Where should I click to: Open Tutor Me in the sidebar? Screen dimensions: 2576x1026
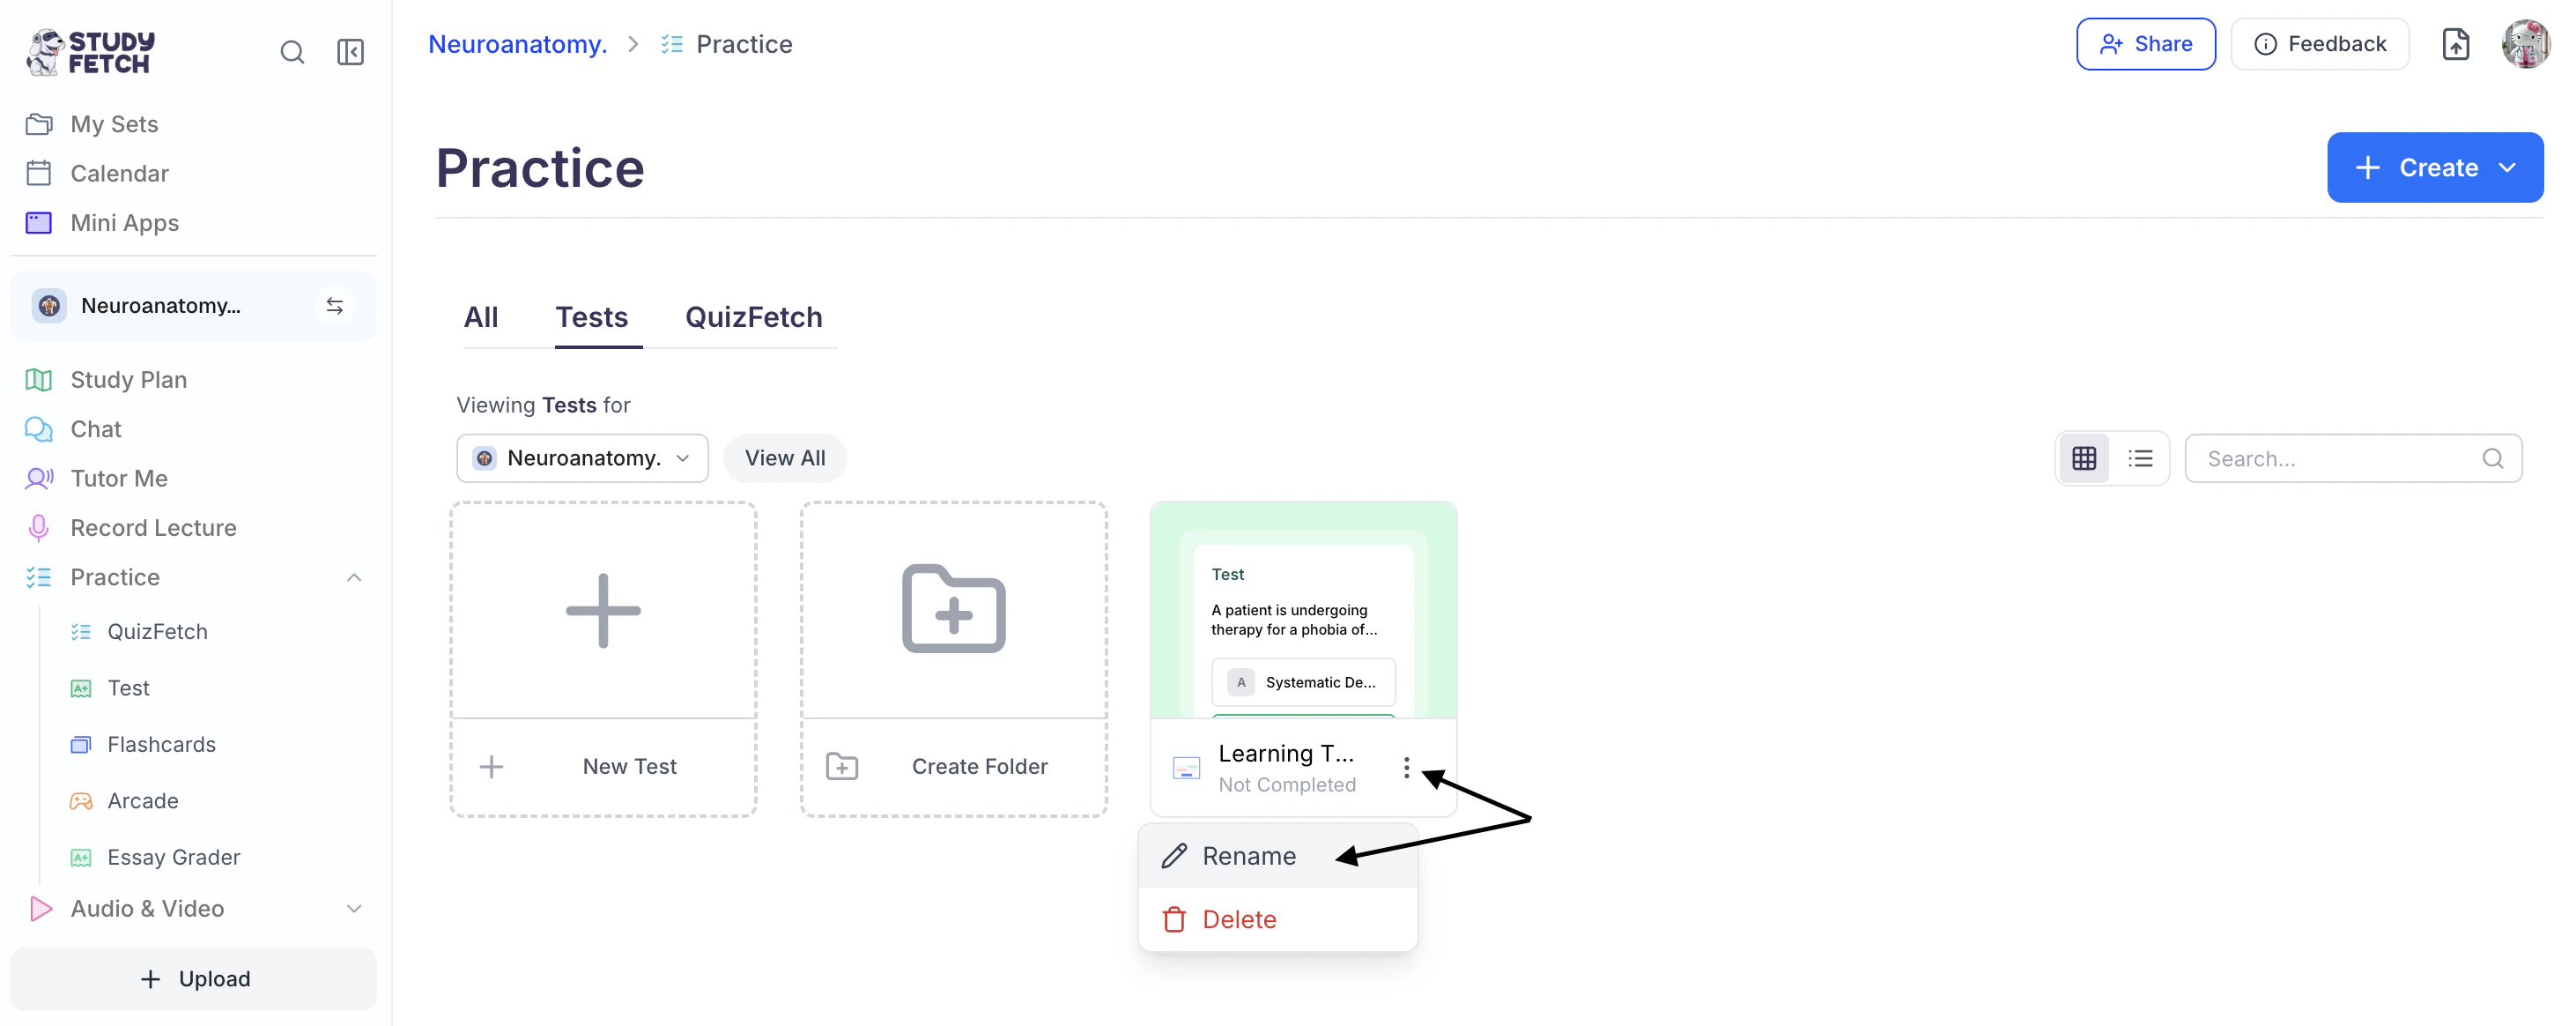click(x=118, y=479)
